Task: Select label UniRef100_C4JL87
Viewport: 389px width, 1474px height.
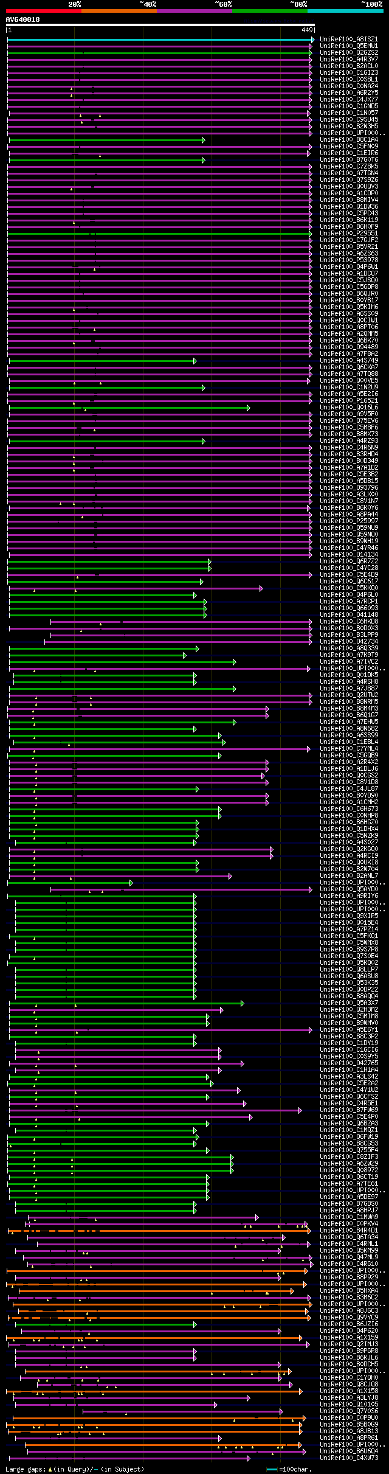Action: pyautogui.click(x=349, y=789)
